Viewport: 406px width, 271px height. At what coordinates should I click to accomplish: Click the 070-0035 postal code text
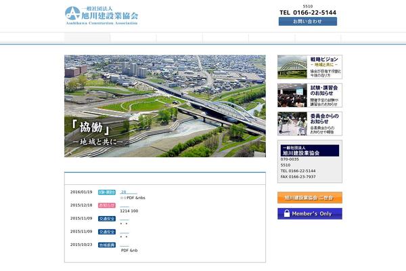pyautogui.click(x=290, y=159)
